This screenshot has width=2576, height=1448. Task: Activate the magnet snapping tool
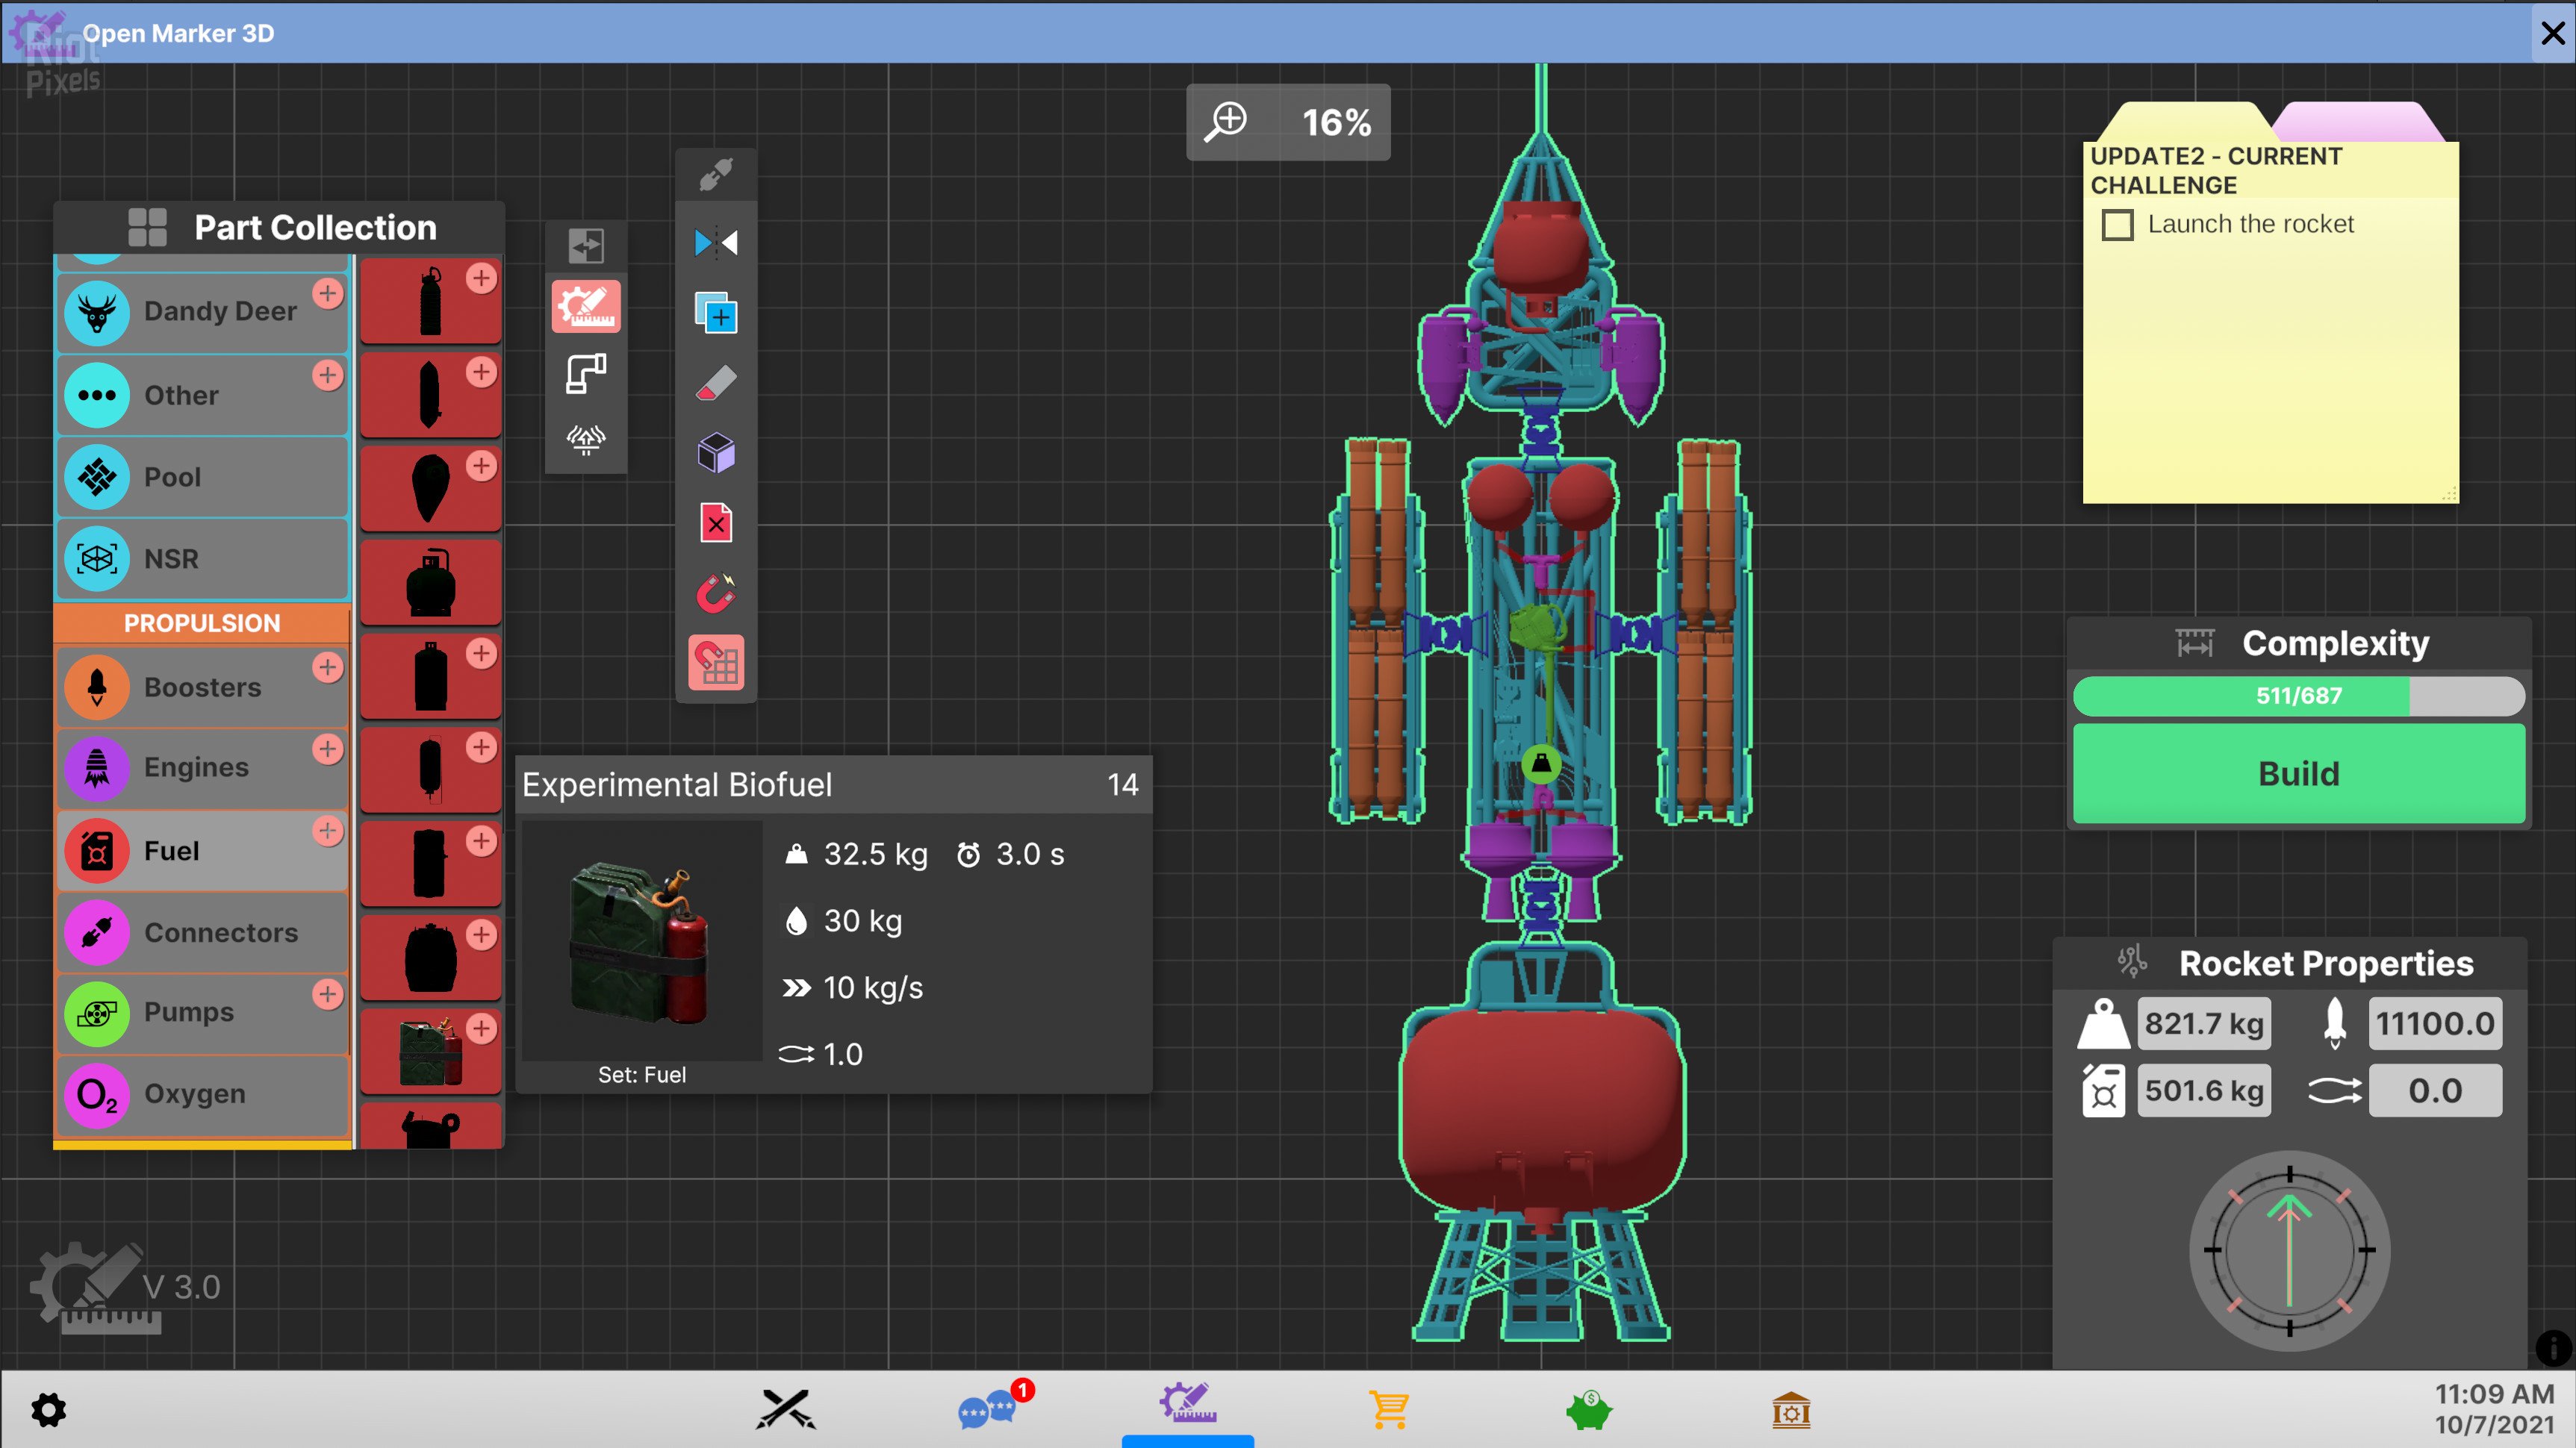716,595
